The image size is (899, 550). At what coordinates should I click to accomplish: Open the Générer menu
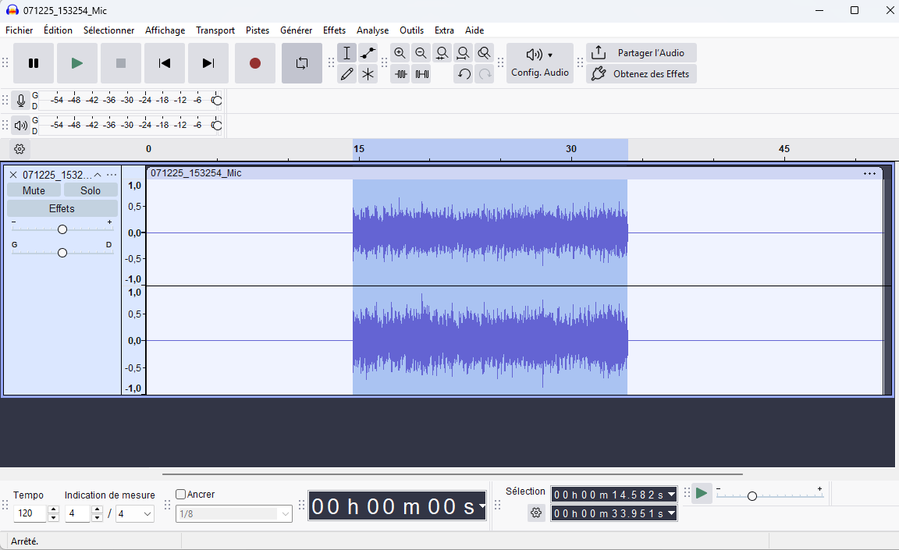pyautogui.click(x=296, y=30)
